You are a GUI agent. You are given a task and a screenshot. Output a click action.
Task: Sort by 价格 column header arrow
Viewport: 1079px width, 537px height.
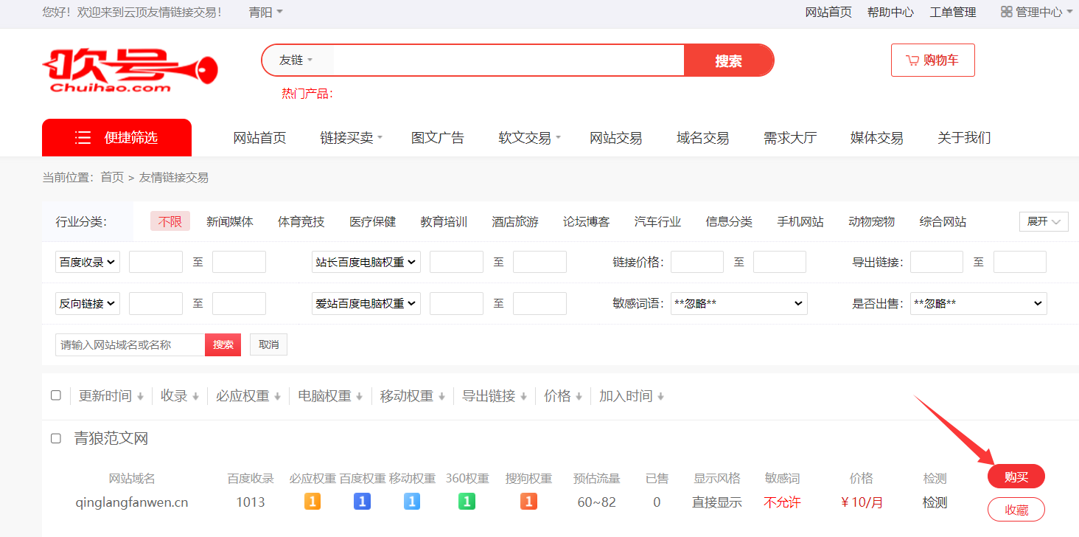coord(579,397)
